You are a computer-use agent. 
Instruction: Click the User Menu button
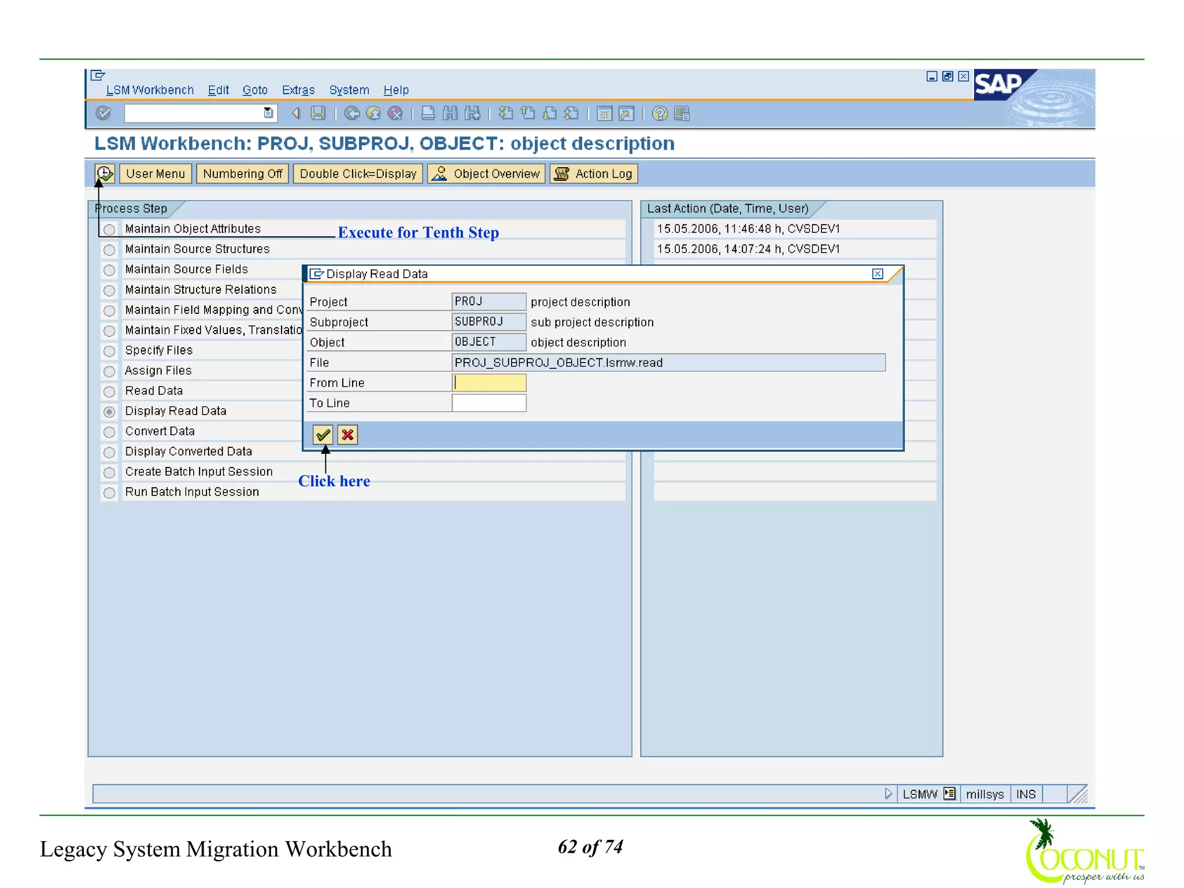(x=156, y=173)
